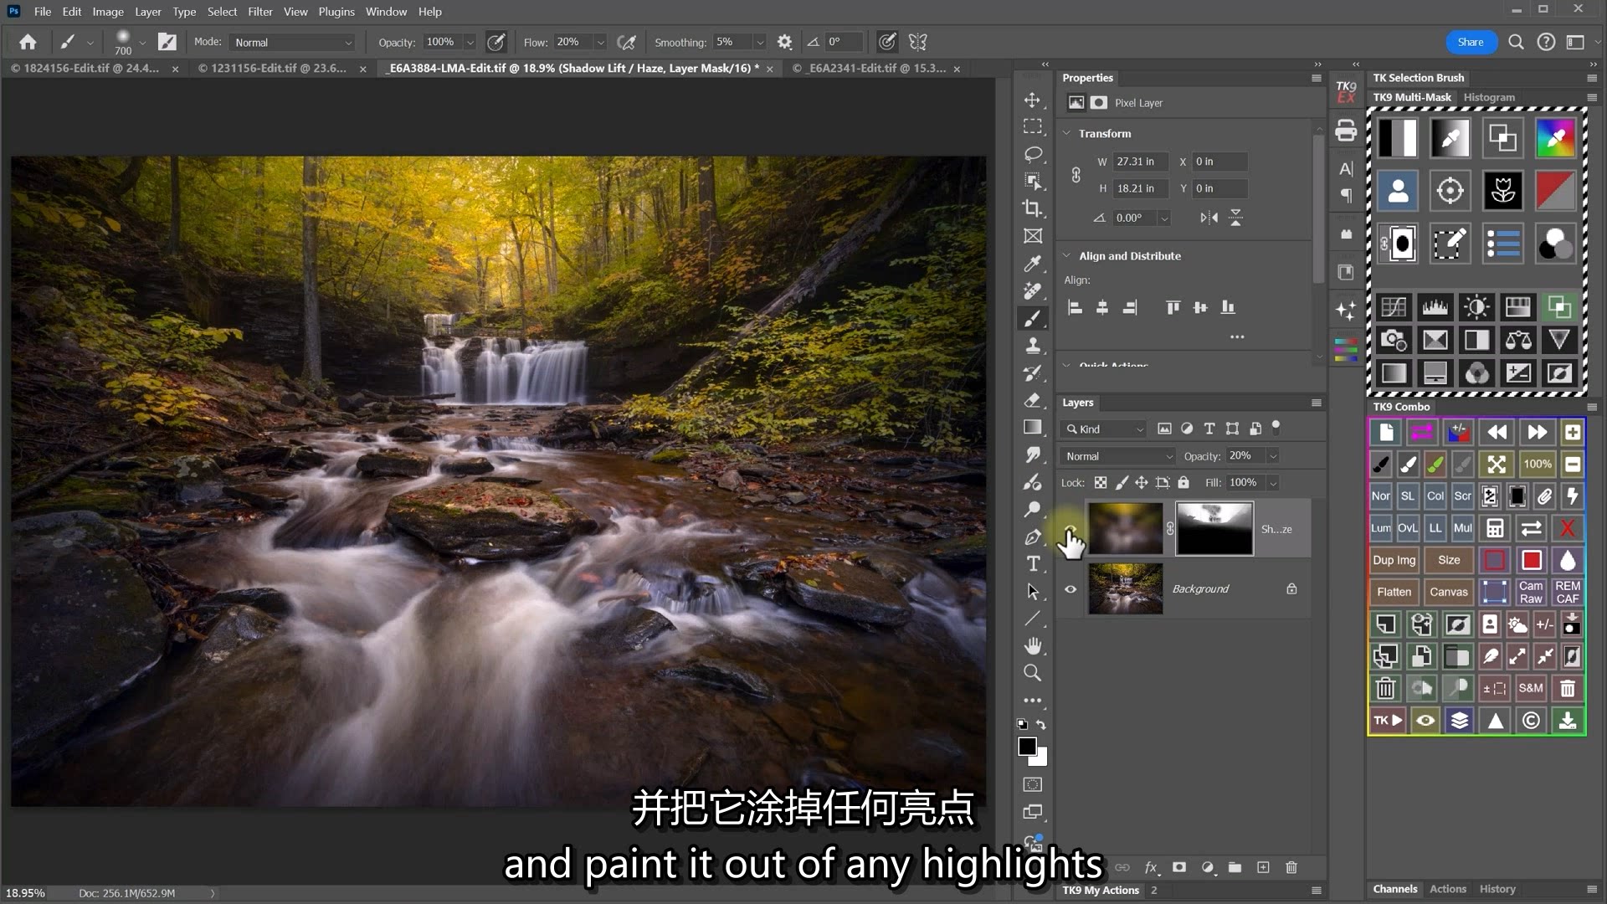Viewport: 1607px width, 904px height.
Task: Open the Filter menu
Action: coord(259,12)
